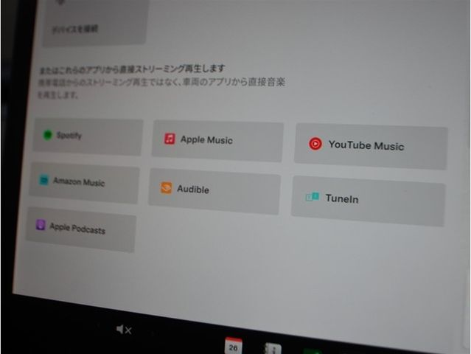
Task: Tap the purple Apple Podcasts icon
Action: coord(41,225)
